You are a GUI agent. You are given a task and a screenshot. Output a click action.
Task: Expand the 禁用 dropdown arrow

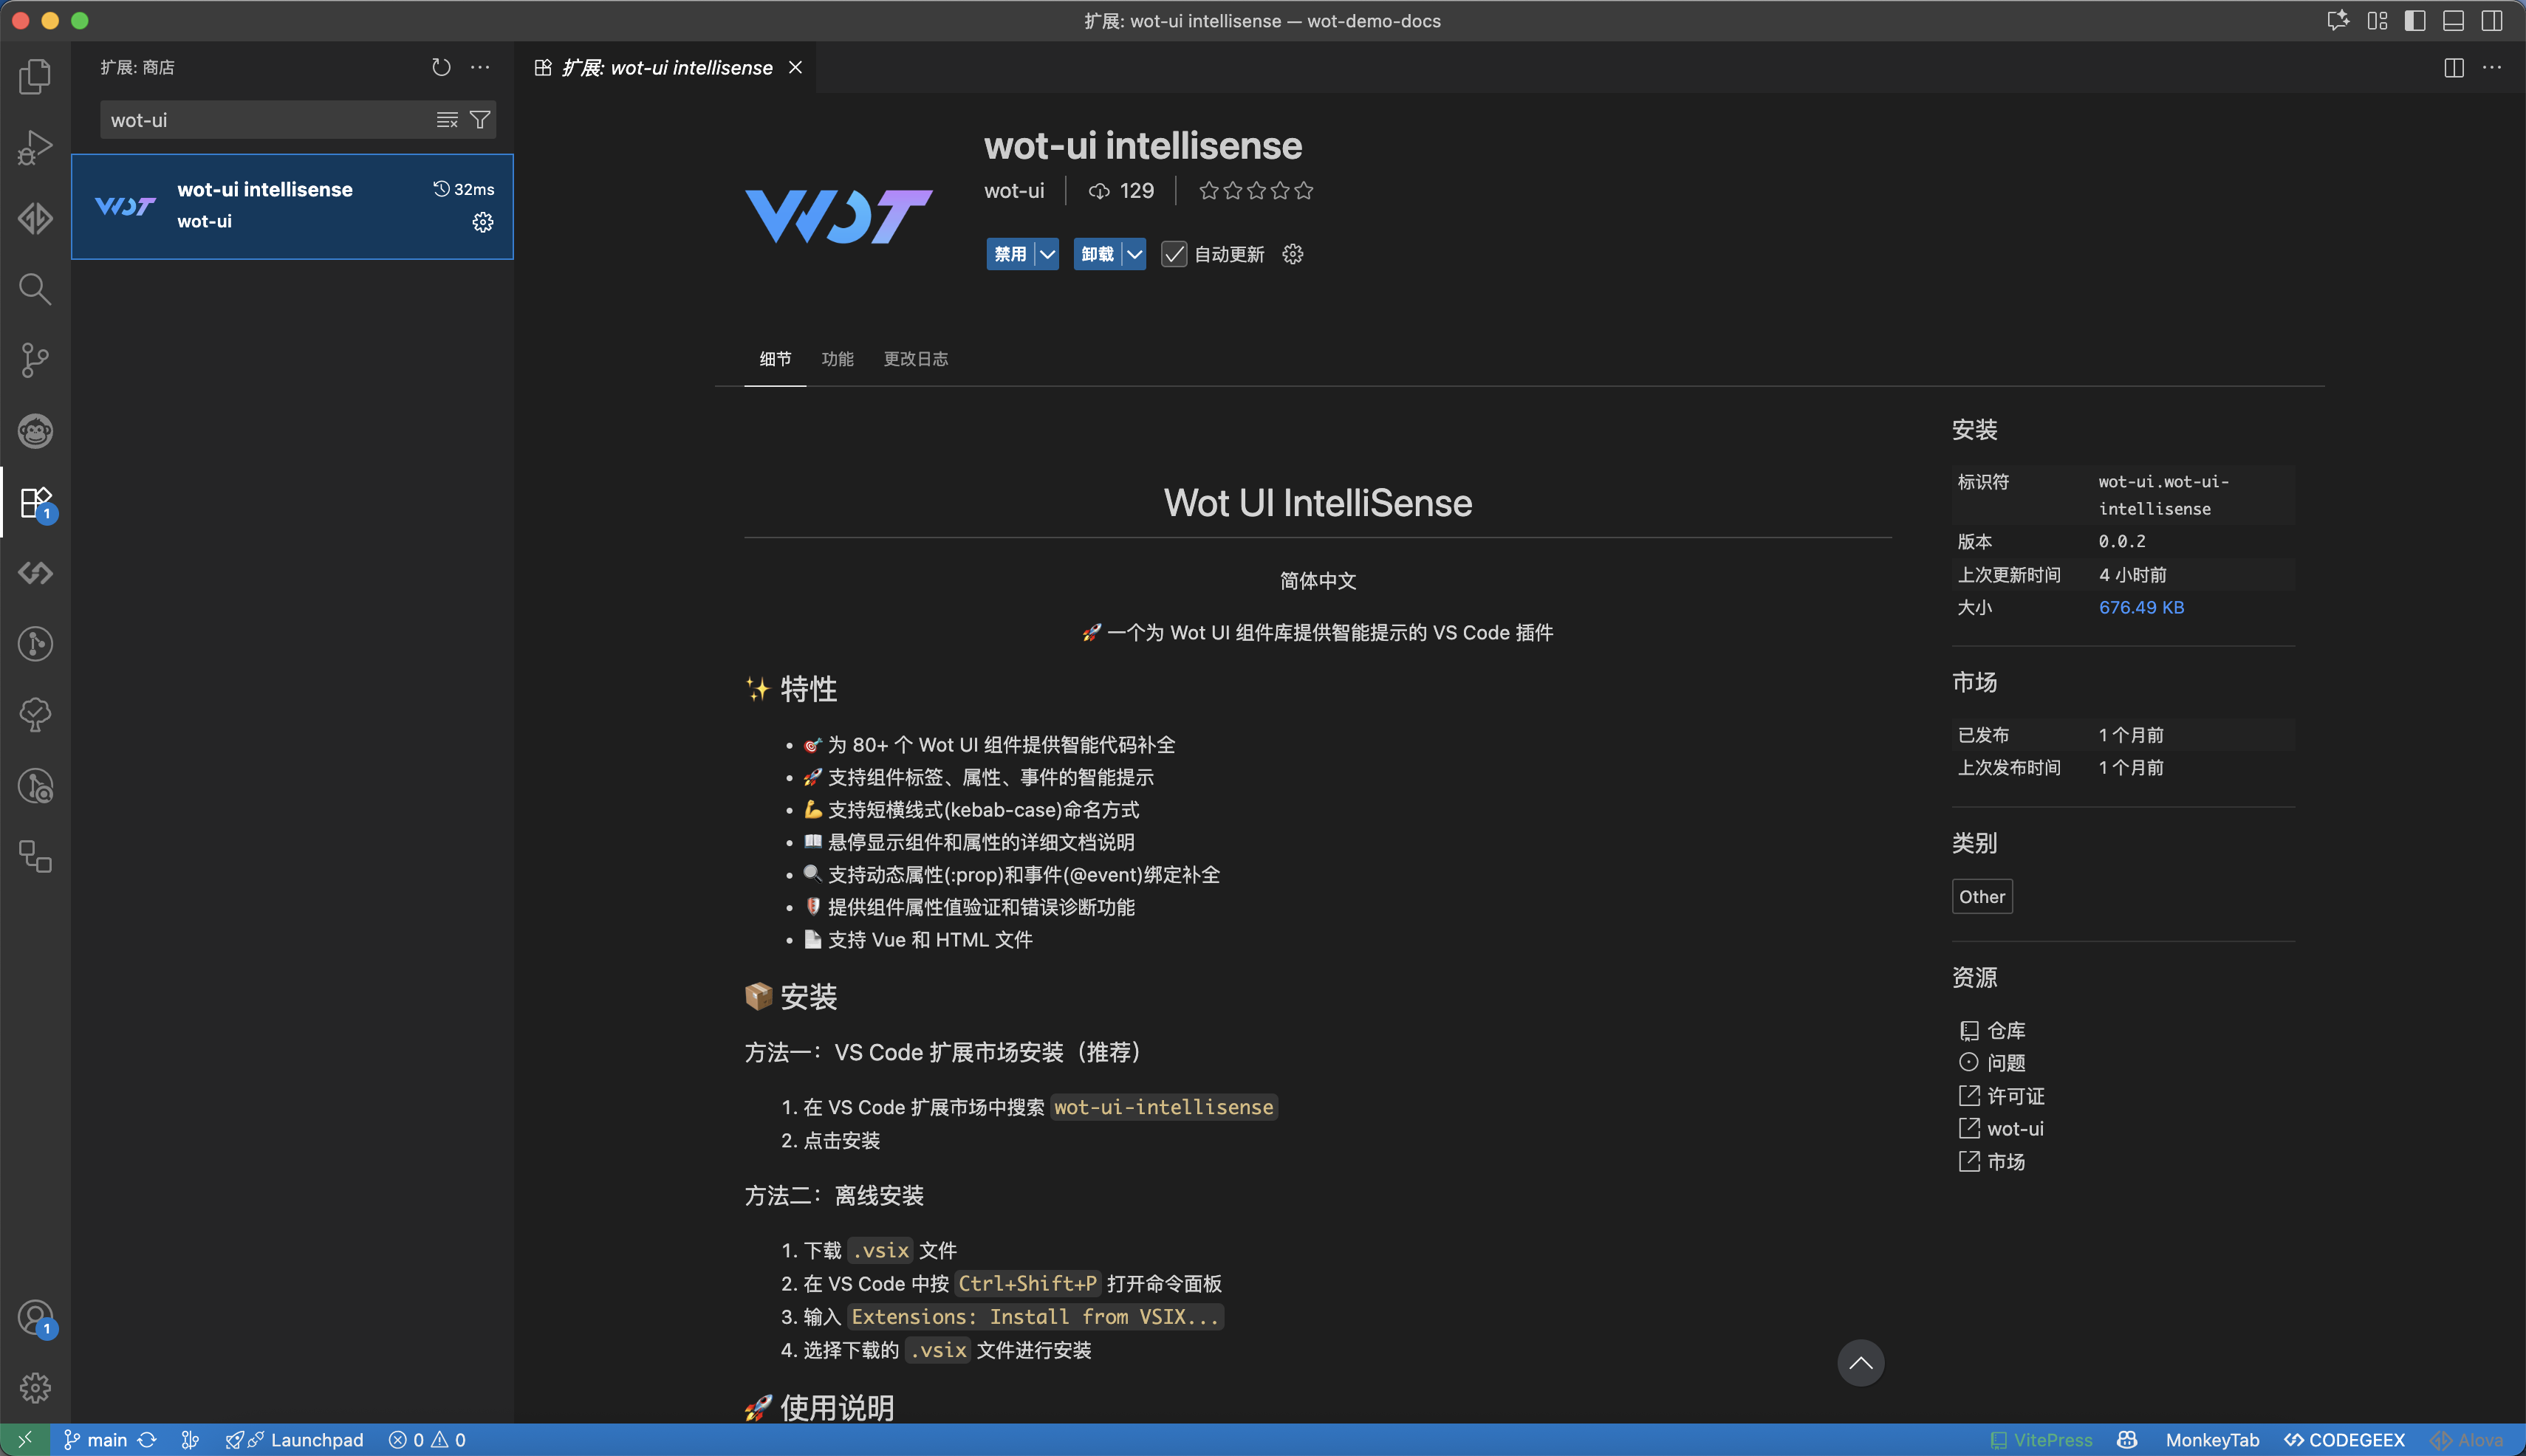(x=1047, y=254)
